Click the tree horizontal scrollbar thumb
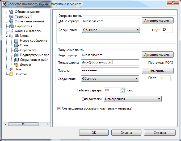 (23, 124)
